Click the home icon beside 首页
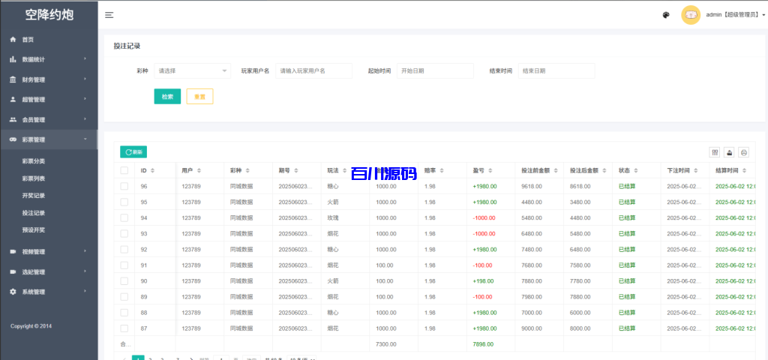This screenshot has height=360, width=768. [x=13, y=40]
